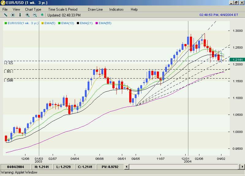Click the EMA(13) legend label
Screen dimensions: 245x176
click(x=67, y=23)
